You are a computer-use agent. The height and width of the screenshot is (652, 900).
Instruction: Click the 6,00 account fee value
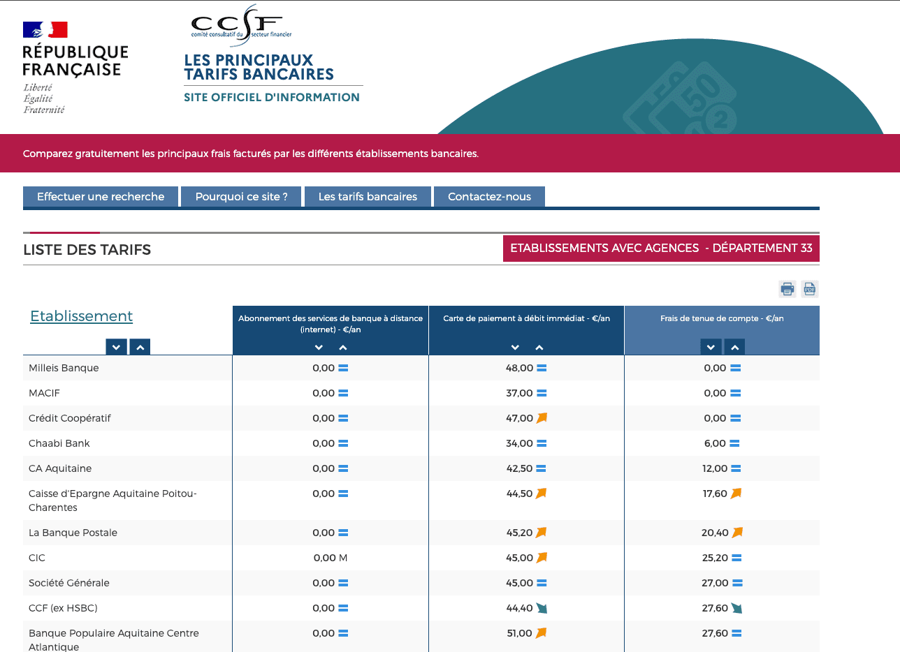[716, 443]
